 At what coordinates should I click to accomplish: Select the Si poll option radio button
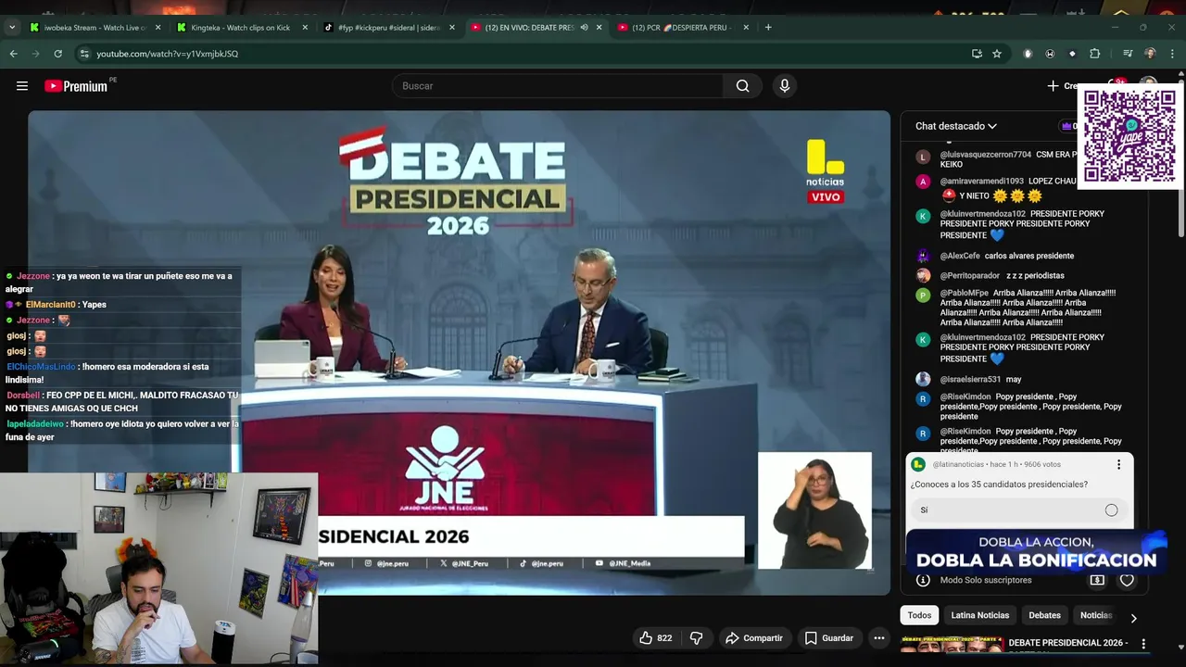1111,510
